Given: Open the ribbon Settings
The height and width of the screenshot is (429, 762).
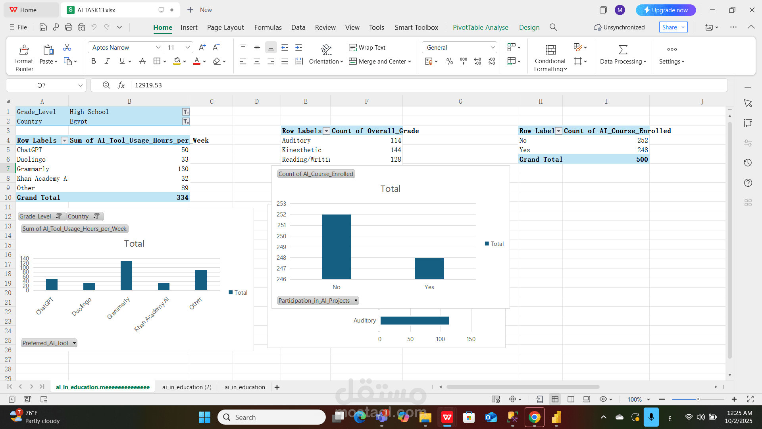Looking at the screenshot, I should pos(672,54).
